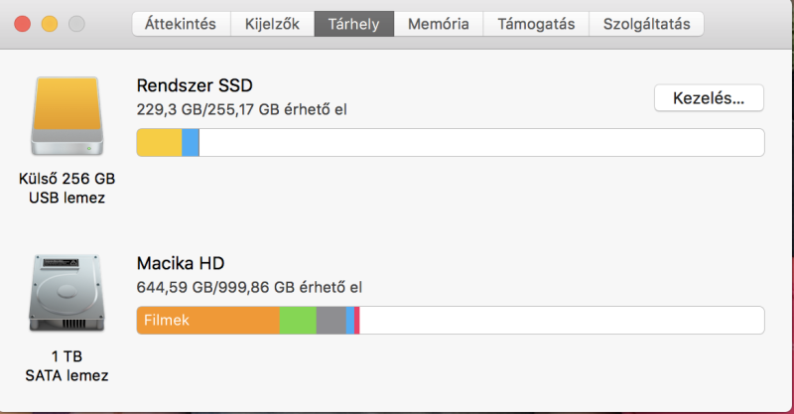Go to the Memória tab
The image size is (794, 414).
pos(439,24)
